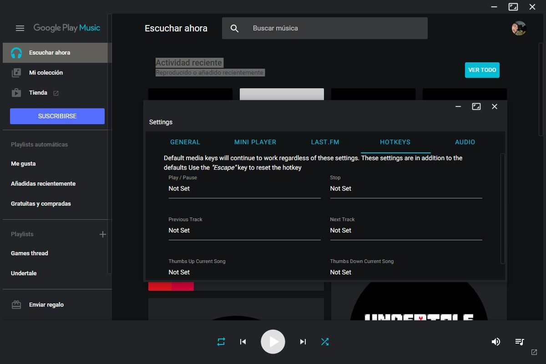Click the Ver Todo button
The height and width of the screenshot is (364, 546).
point(482,70)
